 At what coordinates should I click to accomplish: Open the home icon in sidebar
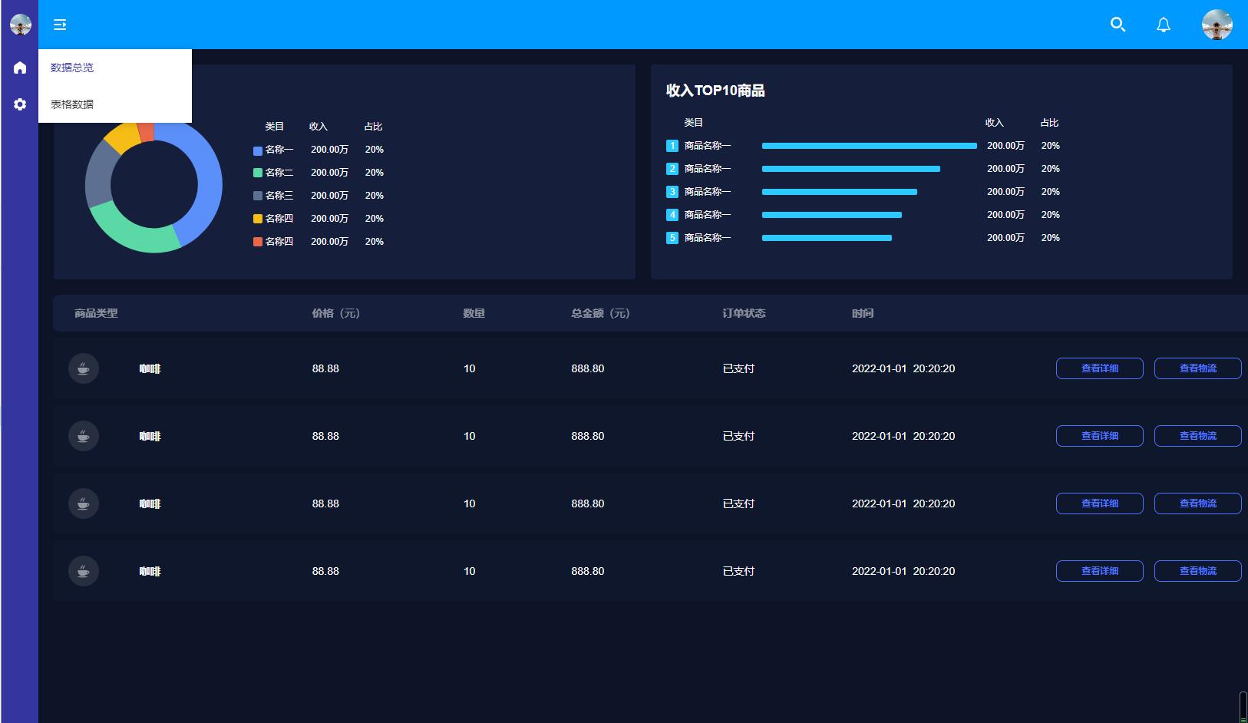pyautogui.click(x=20, y=68)
